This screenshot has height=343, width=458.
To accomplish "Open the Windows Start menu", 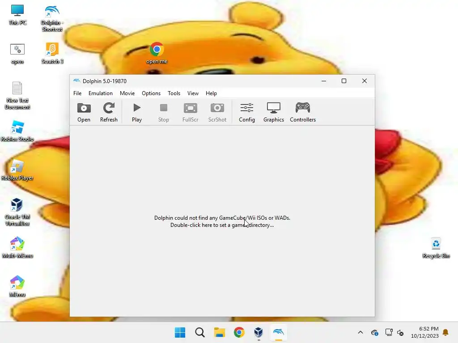I will click(x=180, y=332).
